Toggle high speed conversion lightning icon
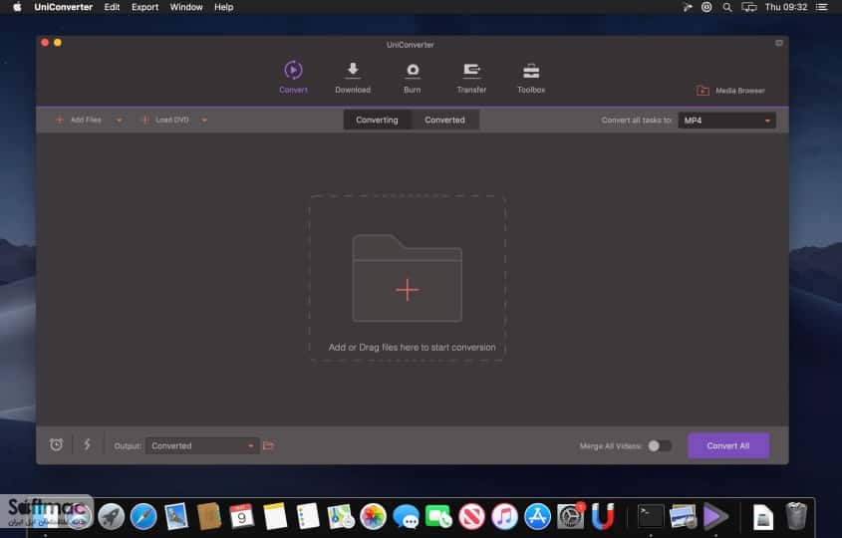This screenshot has height=538, width=842. tap(87, 444)
